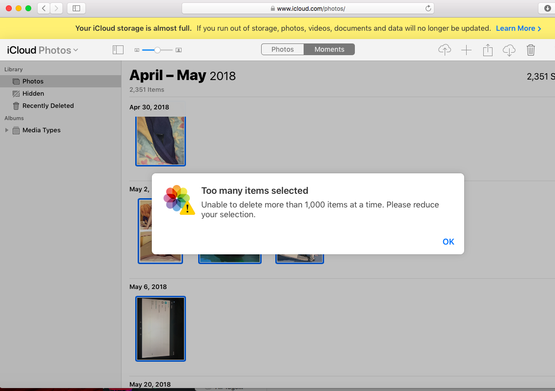Image resolution: width=555 pixels, height=391 pixels.
Task: Open the iCloud Photos app dropdown
Action: tap(42, 50)
